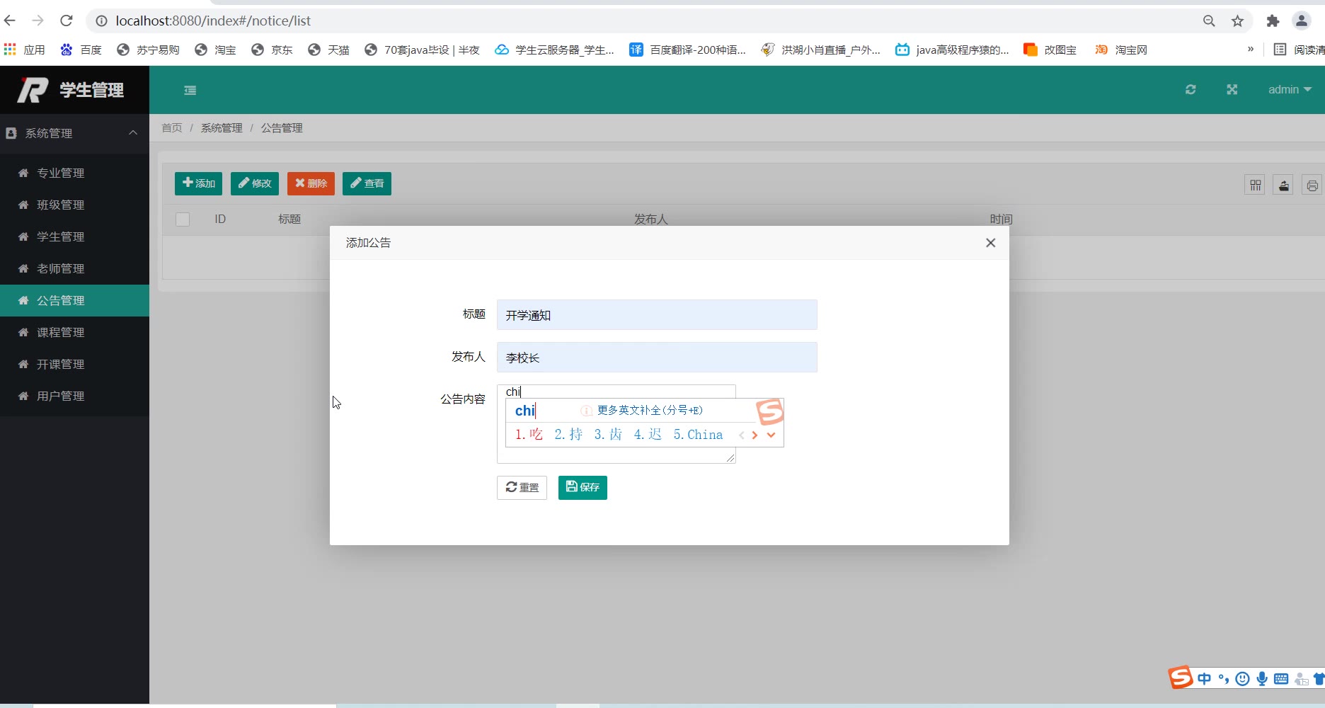Click the browser address bar URL

coord(213,21)
